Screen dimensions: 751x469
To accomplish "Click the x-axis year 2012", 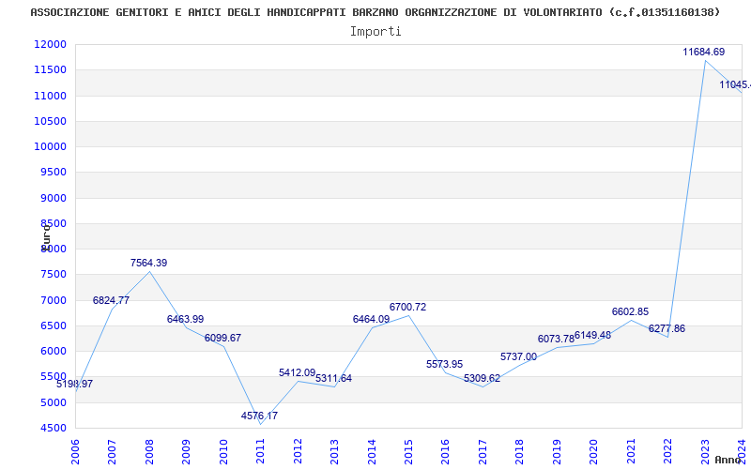I will tap(298, 451).
